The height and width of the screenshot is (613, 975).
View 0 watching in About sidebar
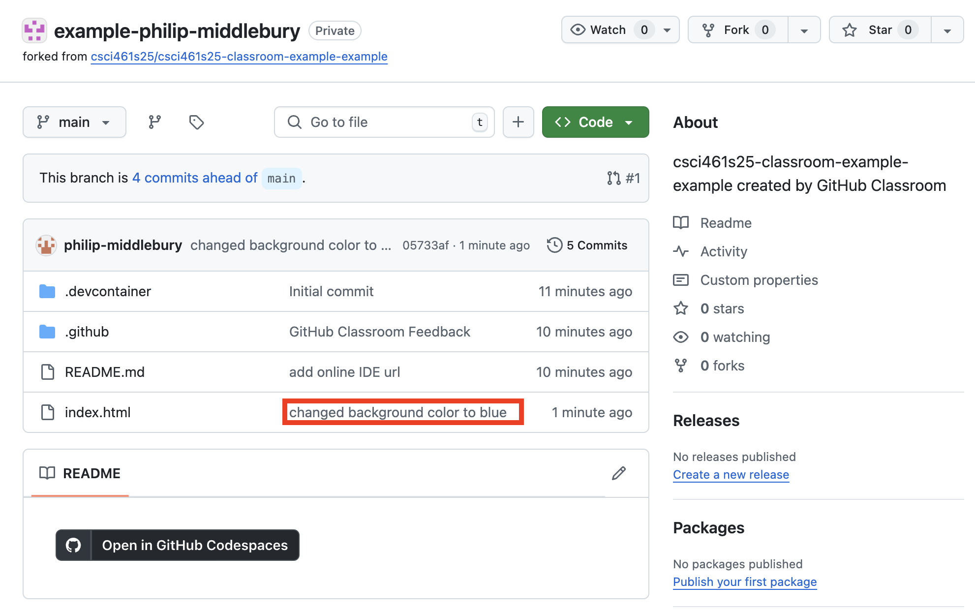tap(735, 337)
